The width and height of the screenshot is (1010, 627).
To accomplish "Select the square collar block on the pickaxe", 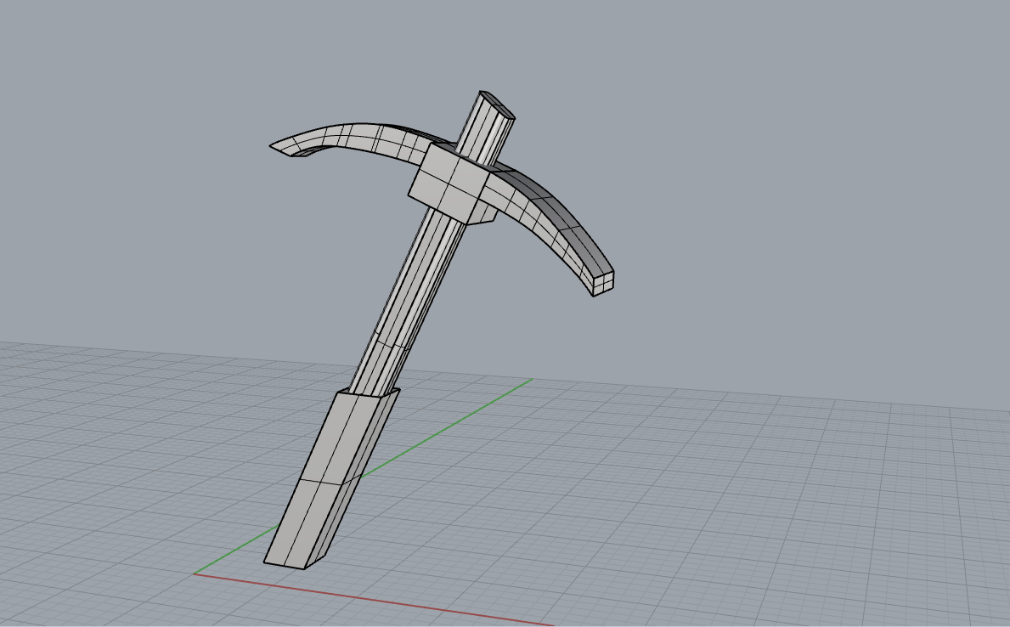I will tap(450, 184).
